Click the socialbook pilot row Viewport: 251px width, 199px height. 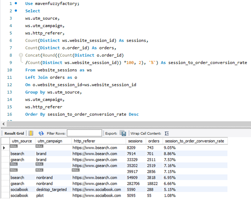(x=51, y=195)
